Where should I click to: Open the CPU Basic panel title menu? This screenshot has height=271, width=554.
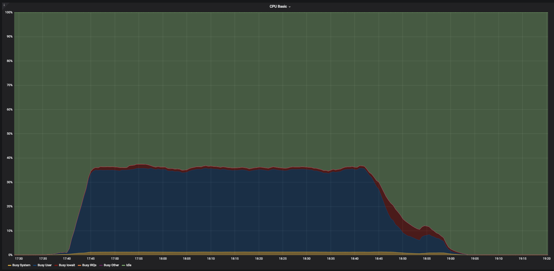pyautogui.click(x=278, y=7)
